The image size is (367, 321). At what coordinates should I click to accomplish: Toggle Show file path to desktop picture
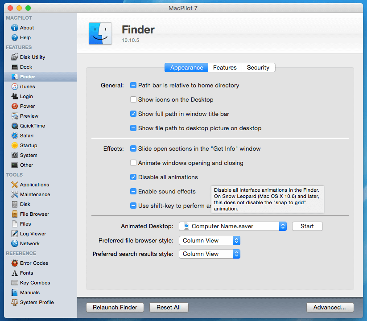[x=133, y=128]
